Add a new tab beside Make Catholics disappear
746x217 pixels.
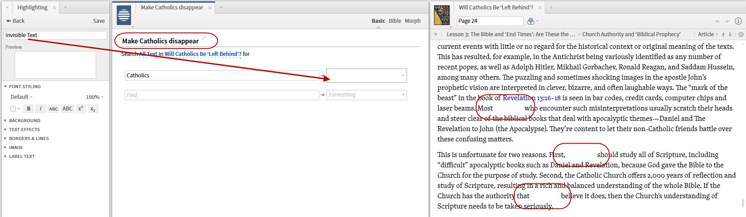click(221, 8)
